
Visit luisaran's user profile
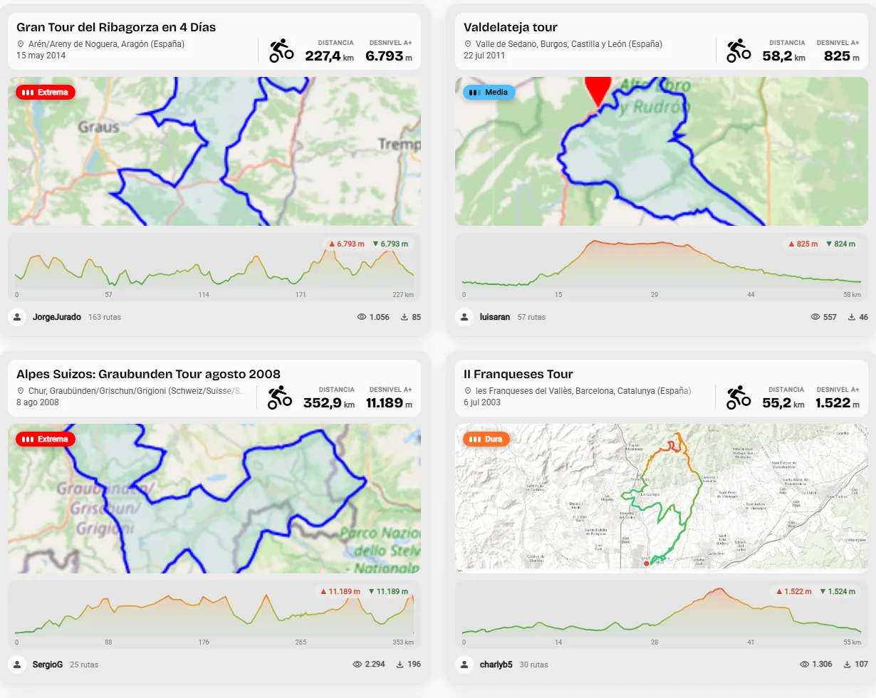click(495, 317)
